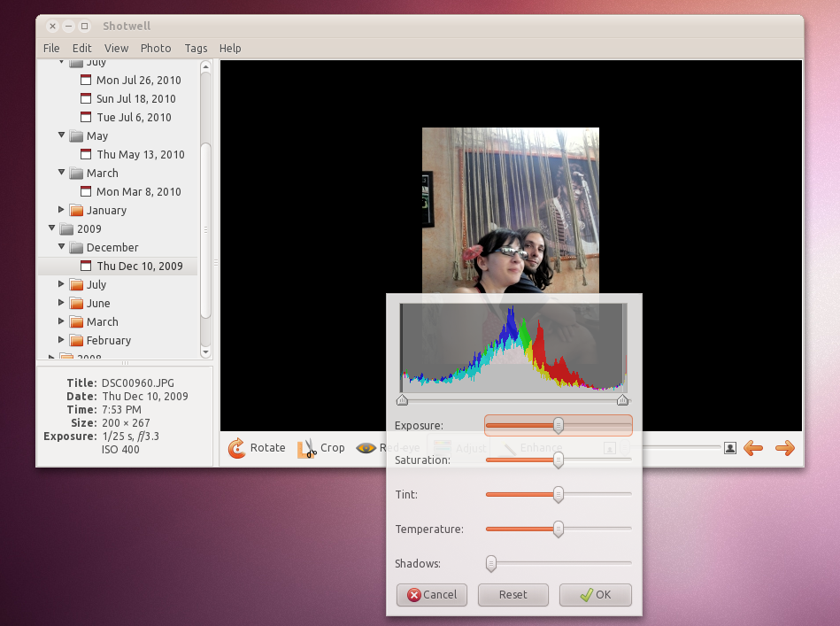This screenshot has width=840, height=626.
Task: Select Mon Jul 26, 2010 event
Action: coord(138,80)
